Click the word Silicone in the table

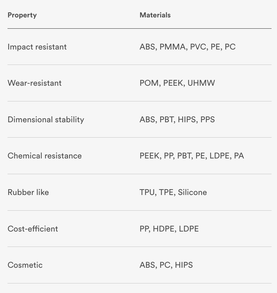(192, 192)
